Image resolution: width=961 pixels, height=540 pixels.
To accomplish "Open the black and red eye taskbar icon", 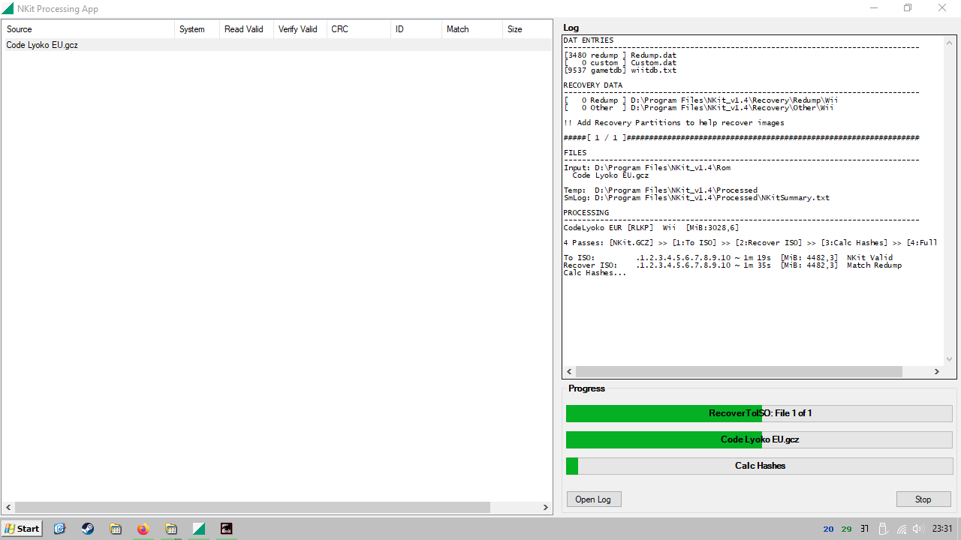I will [x=227, y=529].
